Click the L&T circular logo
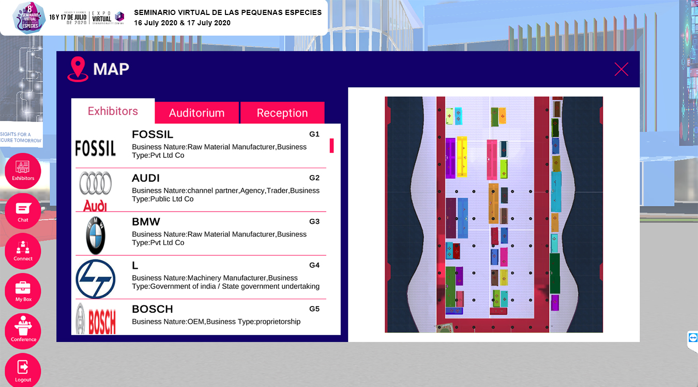The width and height of the screenshot is (698, 387). coord(96,279)
